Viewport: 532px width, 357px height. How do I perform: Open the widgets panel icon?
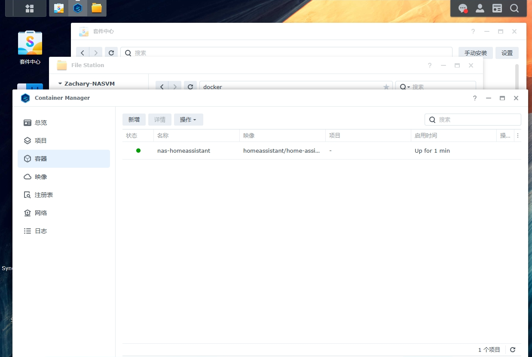point(497,8)
